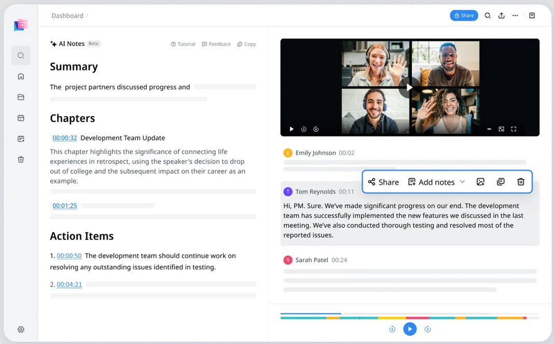Expand the Add notes dropdown chevron

(462, 182)
